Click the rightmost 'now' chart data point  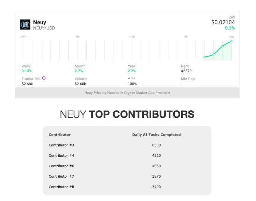coord(231,41)
